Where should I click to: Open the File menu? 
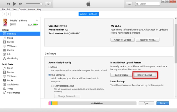(x=3, y=10)
